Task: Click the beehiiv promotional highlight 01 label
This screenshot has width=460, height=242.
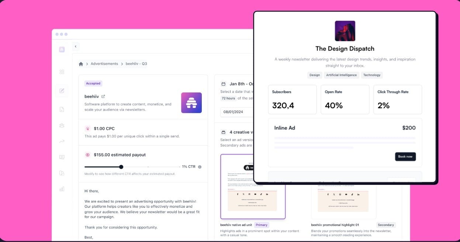Action: (x=335, y=225)
